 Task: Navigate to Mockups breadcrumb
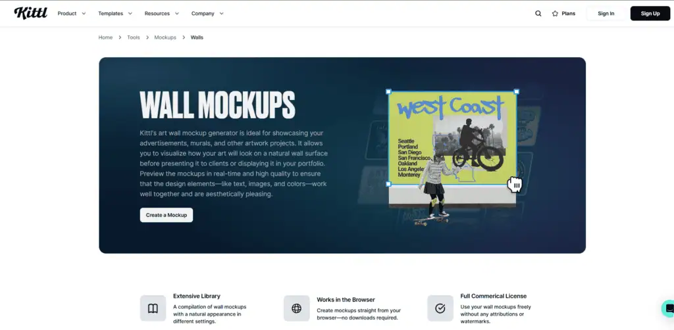point(165,37)
